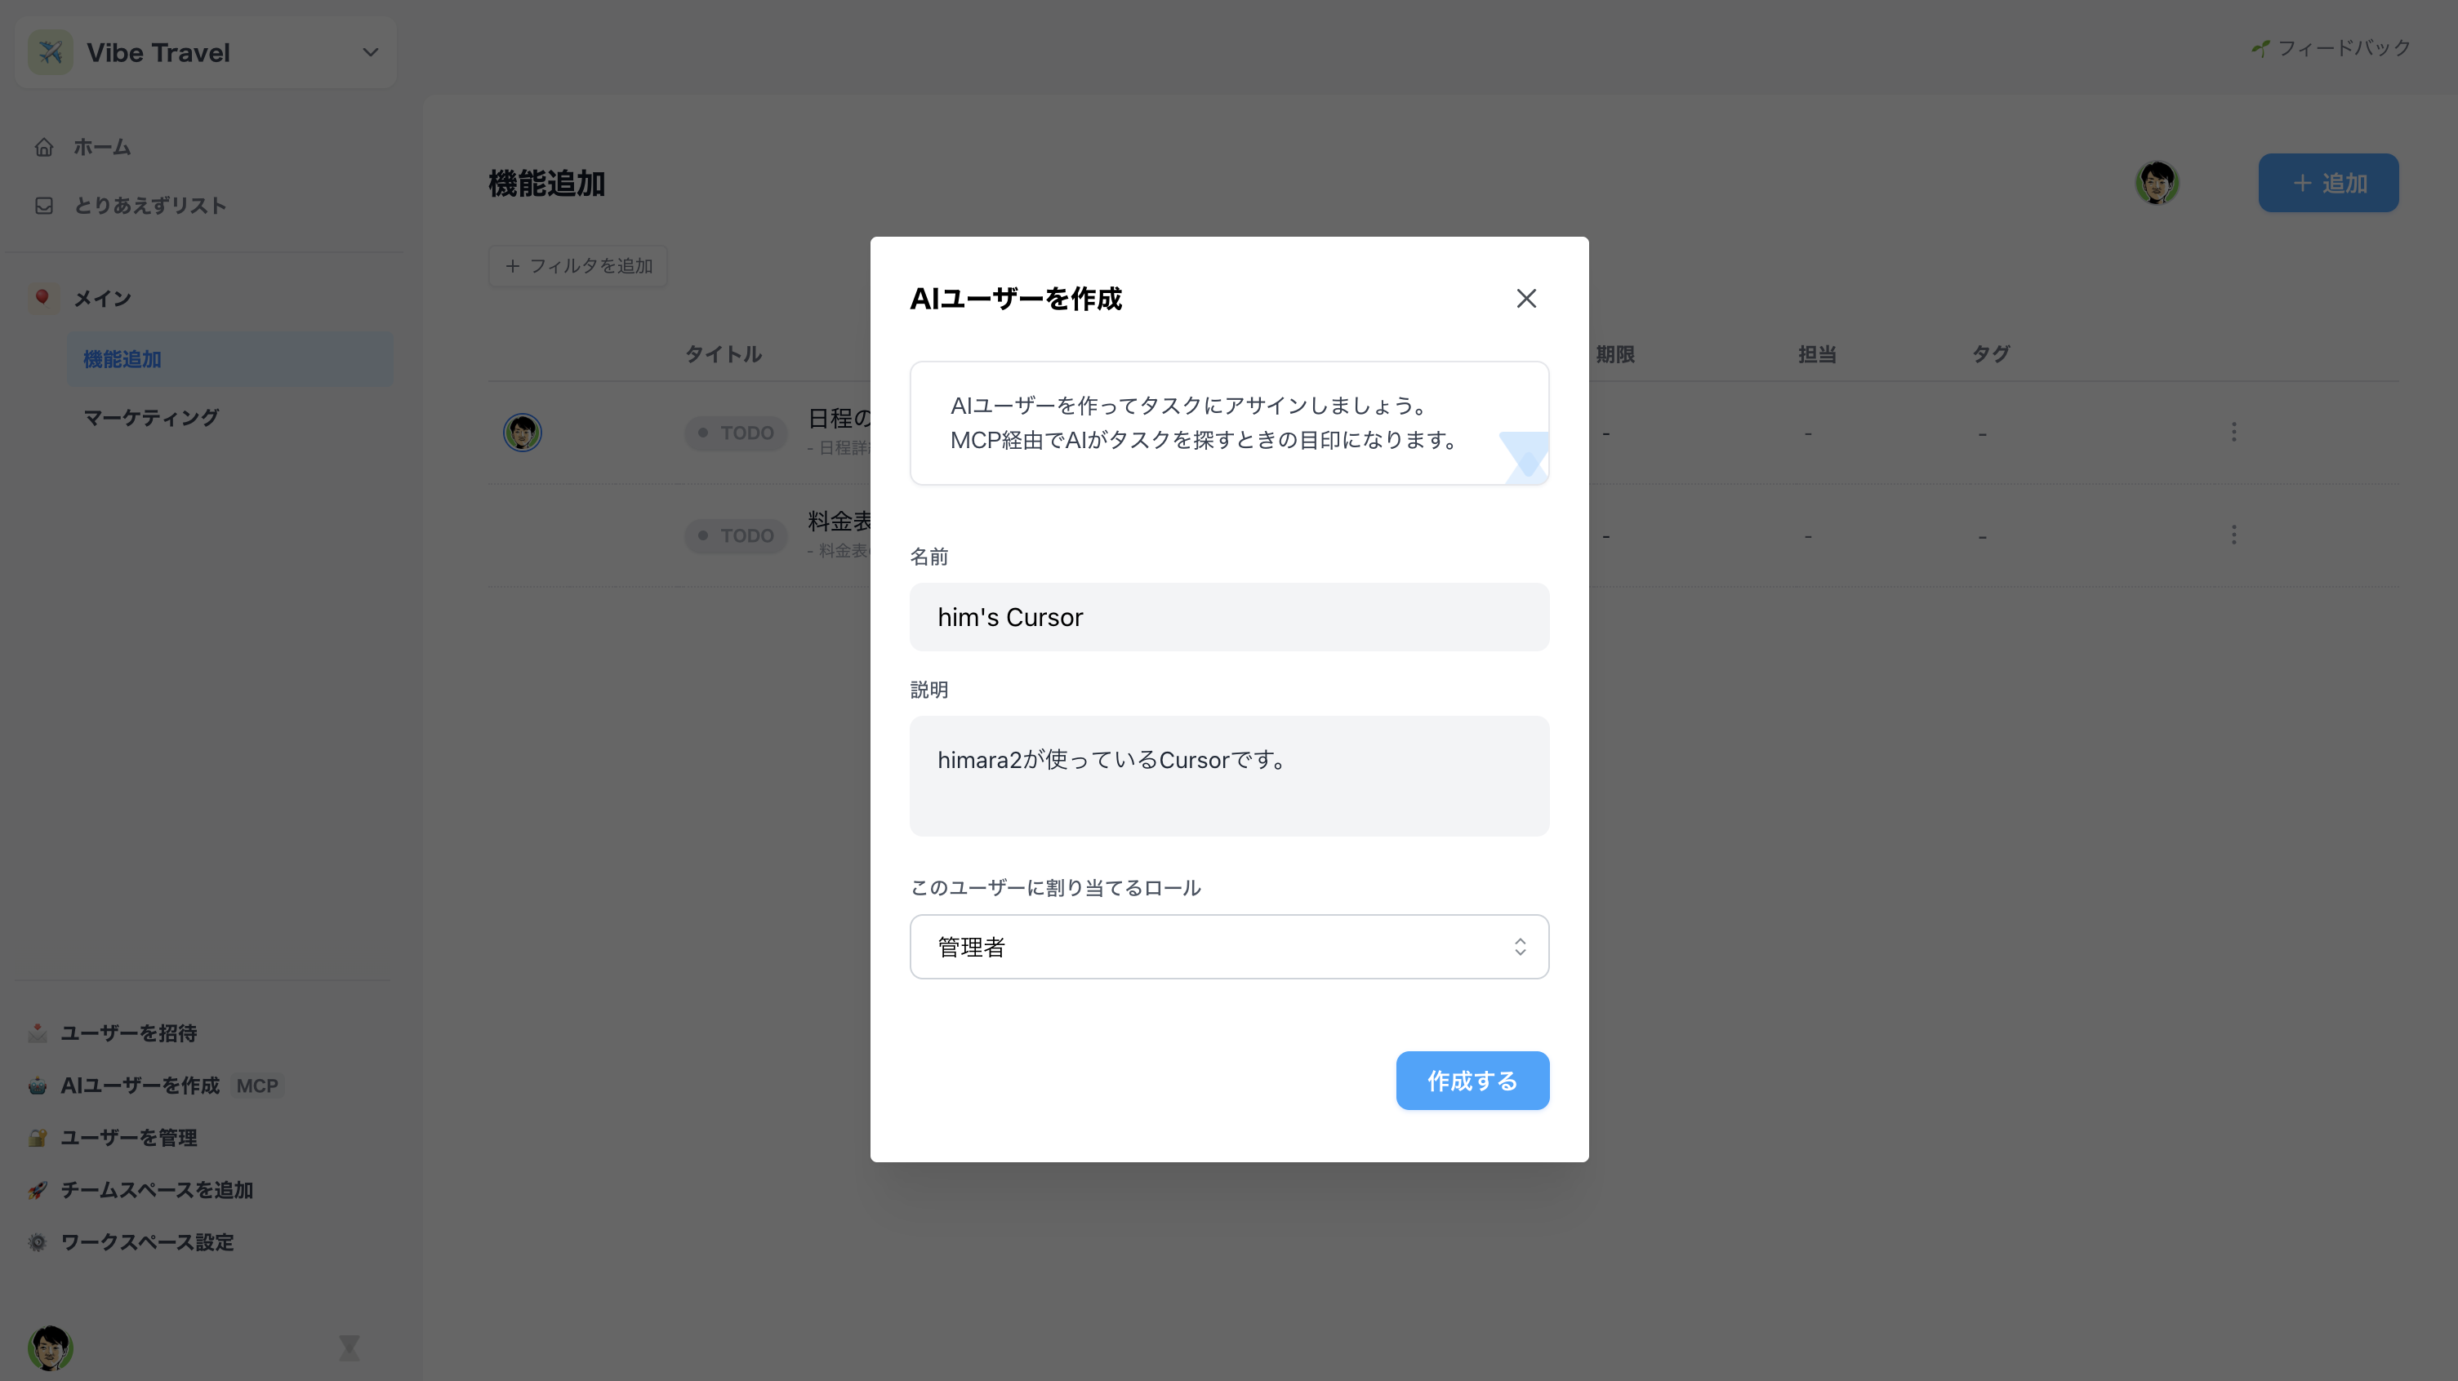Click the AIユーザーを作成 robot icon

(38, 1086)
